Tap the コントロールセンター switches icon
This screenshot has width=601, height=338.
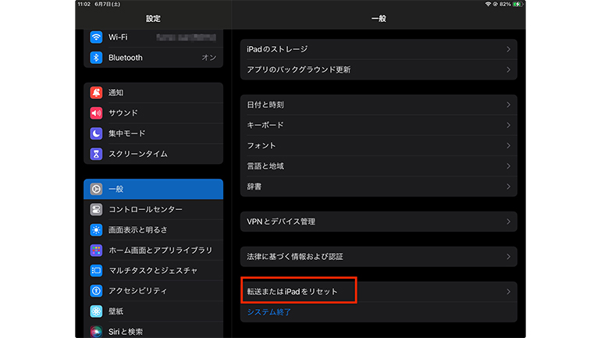coord(96,209)
